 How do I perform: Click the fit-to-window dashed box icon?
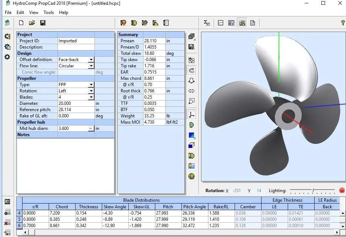(x=191, y=60)
